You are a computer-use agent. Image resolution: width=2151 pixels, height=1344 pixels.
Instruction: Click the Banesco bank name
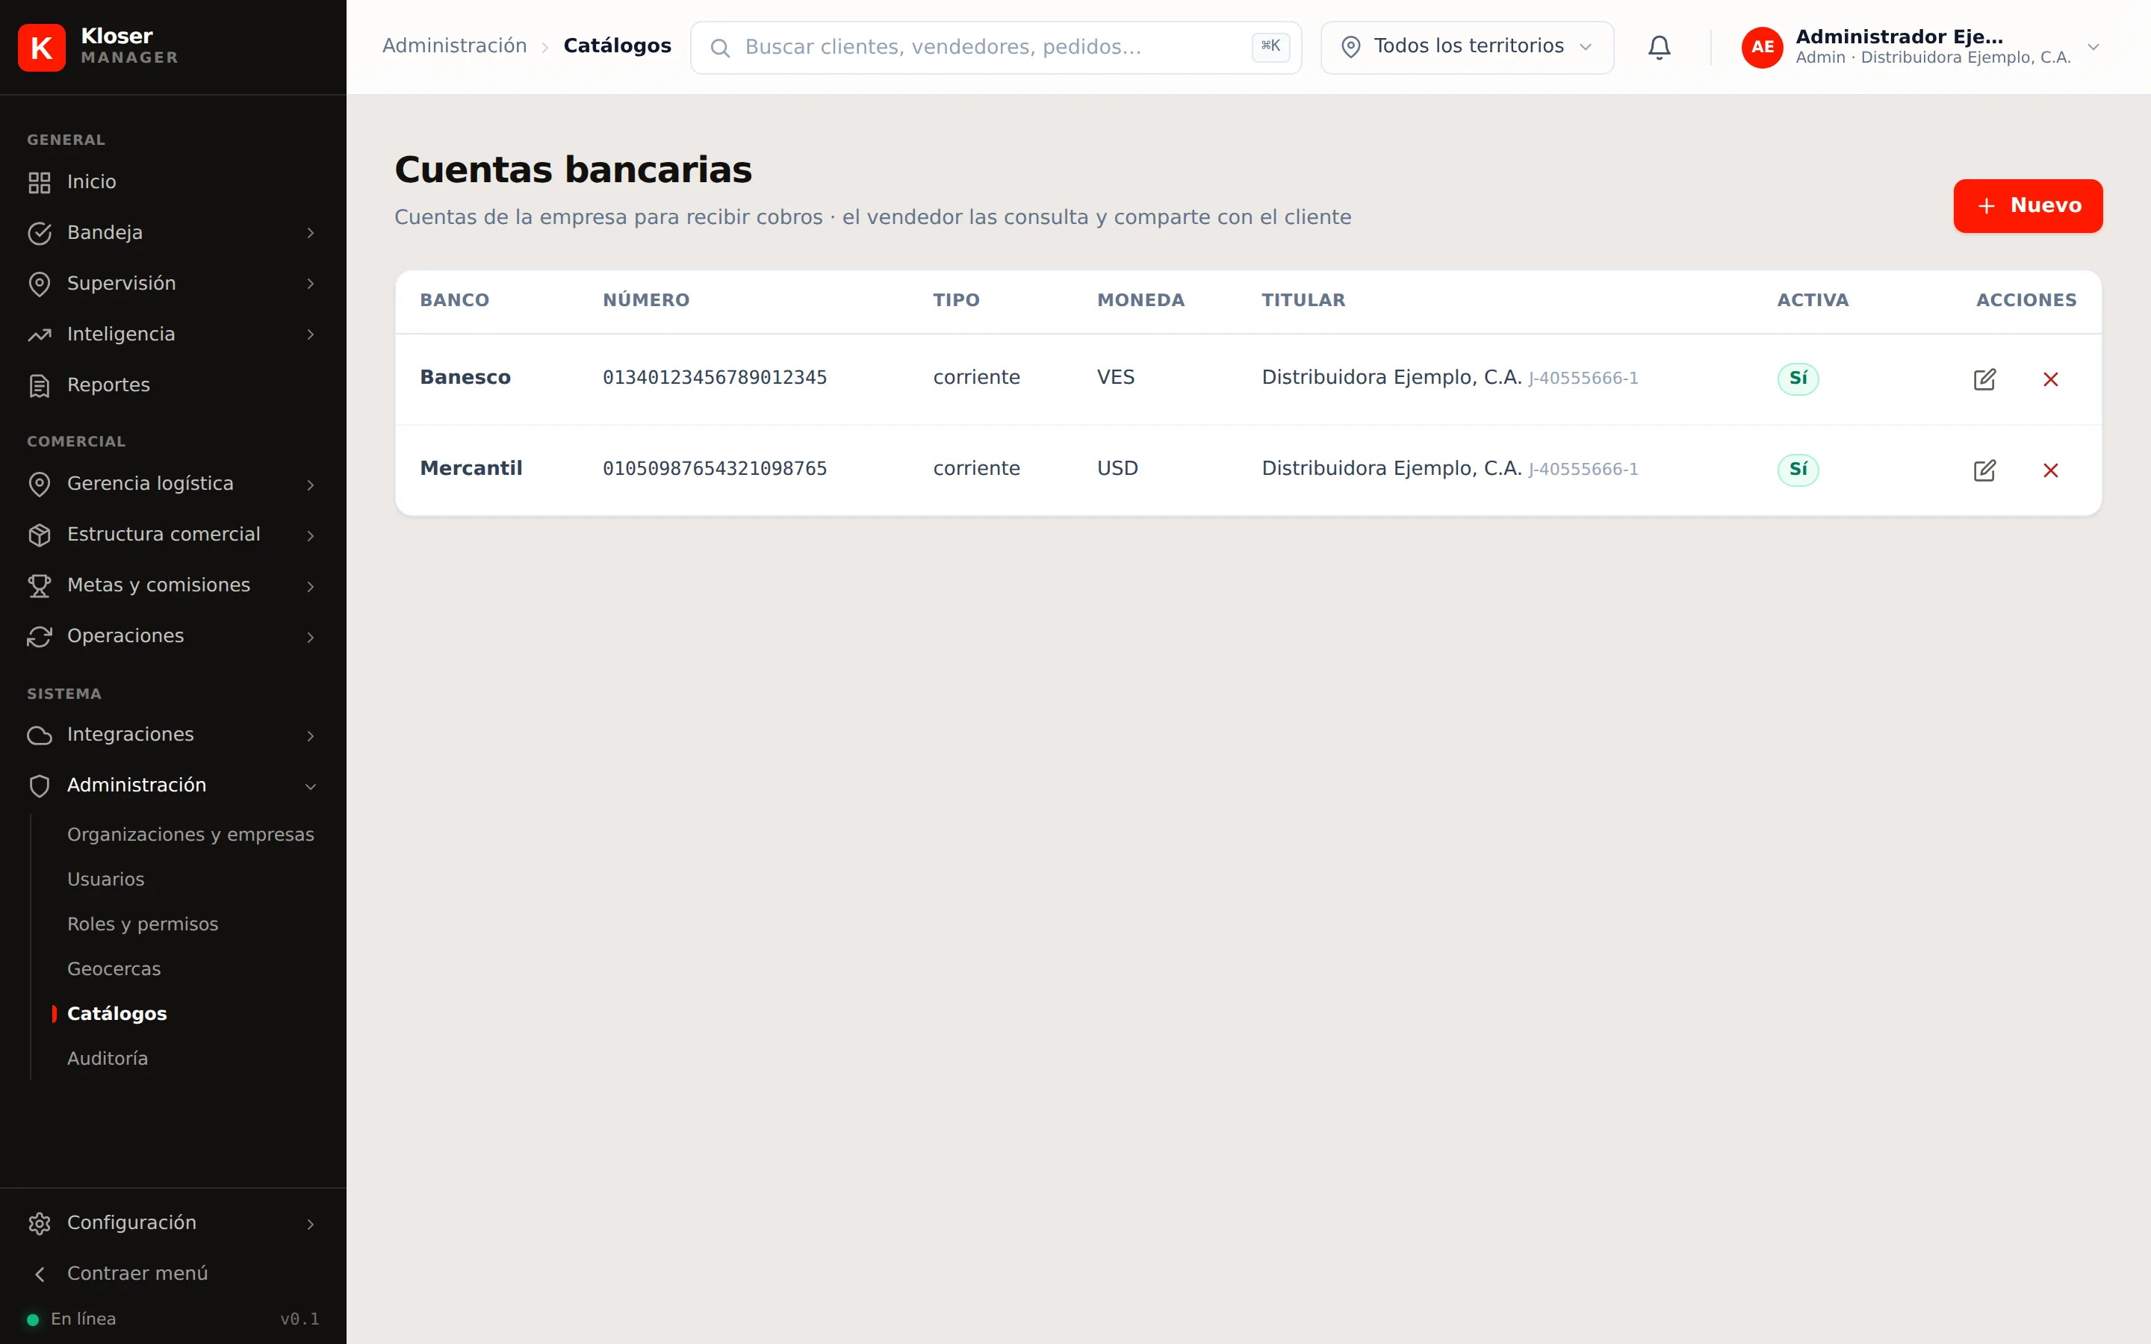465,378
